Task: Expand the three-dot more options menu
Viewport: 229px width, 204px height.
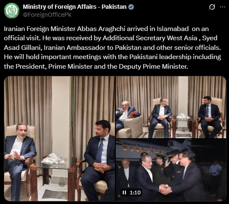Action: pyautogui.click(x=223, y=7)
